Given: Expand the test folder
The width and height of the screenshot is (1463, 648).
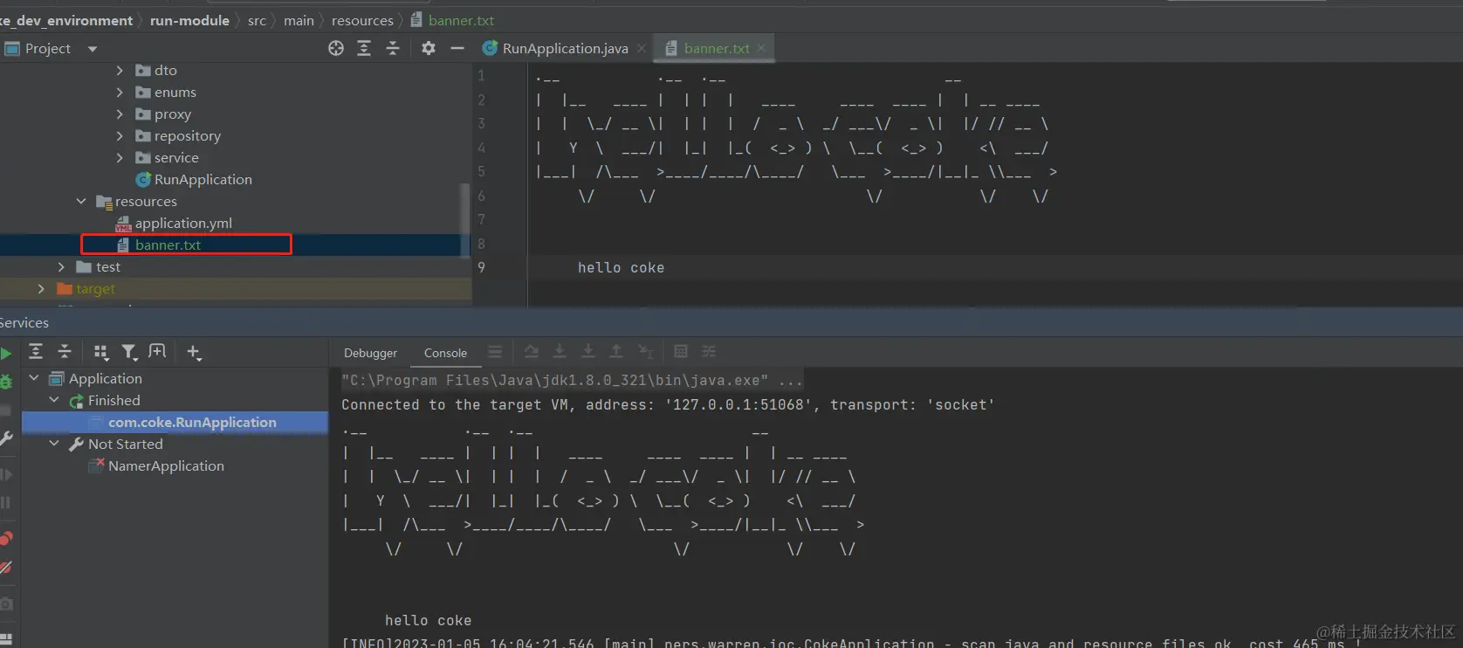Looking at the screenshot, I should click(61, 266).
